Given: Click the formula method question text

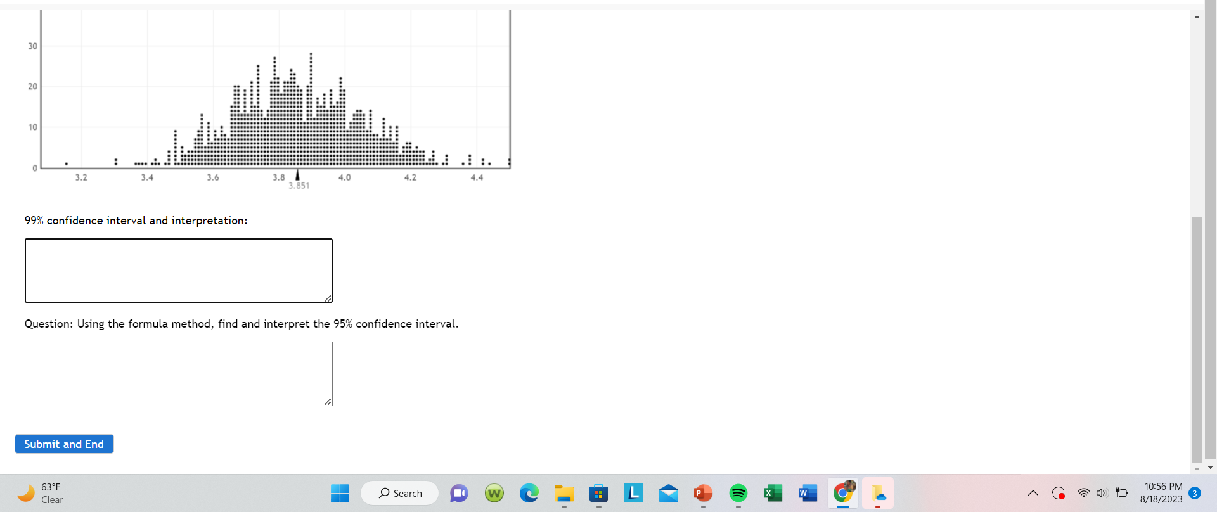Looking at the screenshot, I should tap(241, 324).
